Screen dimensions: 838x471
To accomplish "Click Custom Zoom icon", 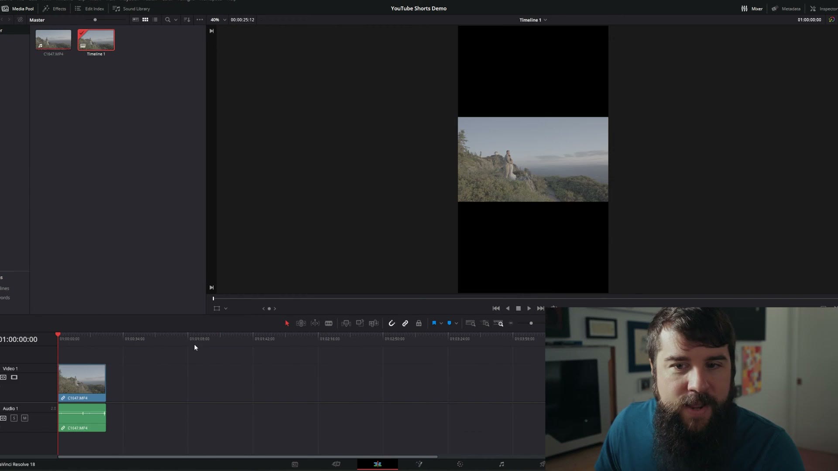I will 498,323.
